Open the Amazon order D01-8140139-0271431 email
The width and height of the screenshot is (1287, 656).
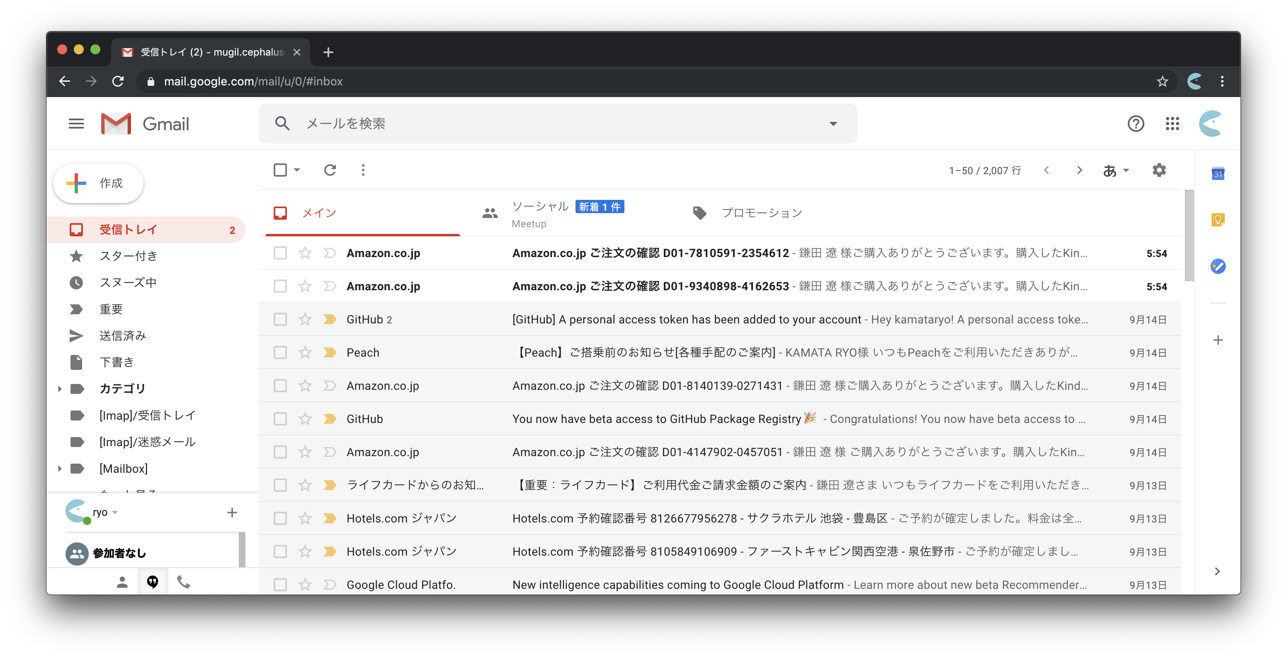tap(719, 386)
